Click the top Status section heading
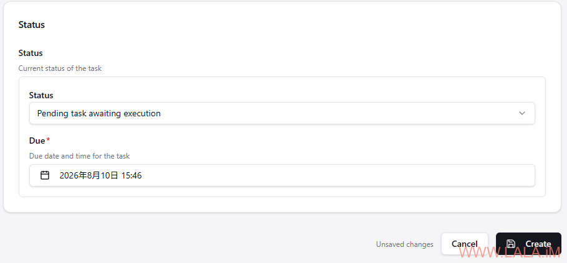The height and width of the screenshot is (263, 567). 31,25
